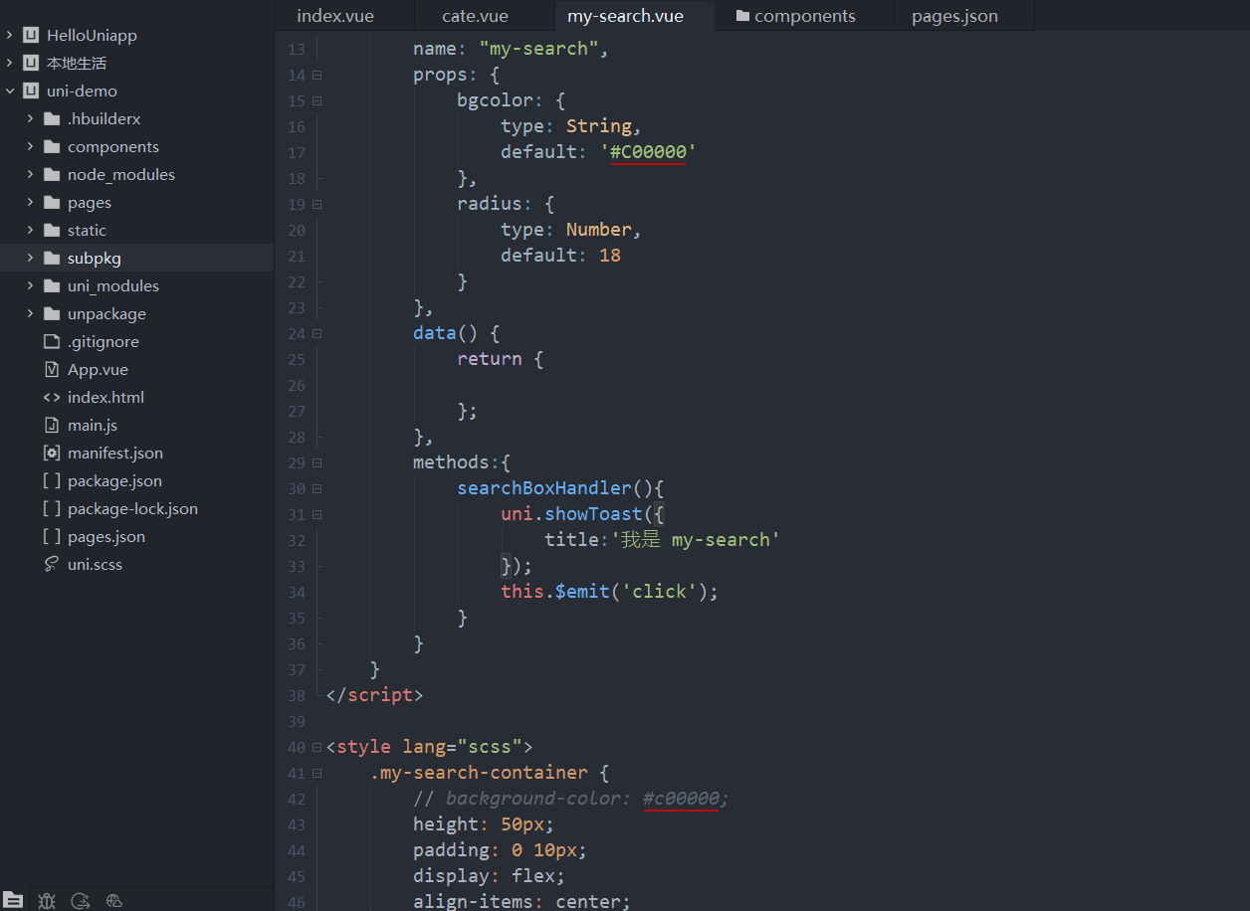Fold searchBoxHandler at line 30
The height and width of the screenshot is (911, 1250).
(x=316, y=488)
